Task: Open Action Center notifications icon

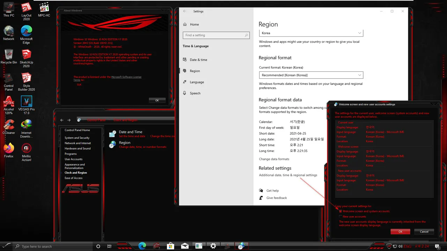Action: [437, 246]
